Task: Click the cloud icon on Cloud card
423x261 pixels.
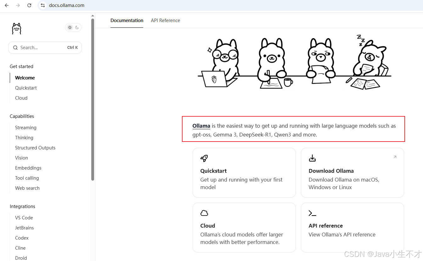Action: tap(204, 213)
